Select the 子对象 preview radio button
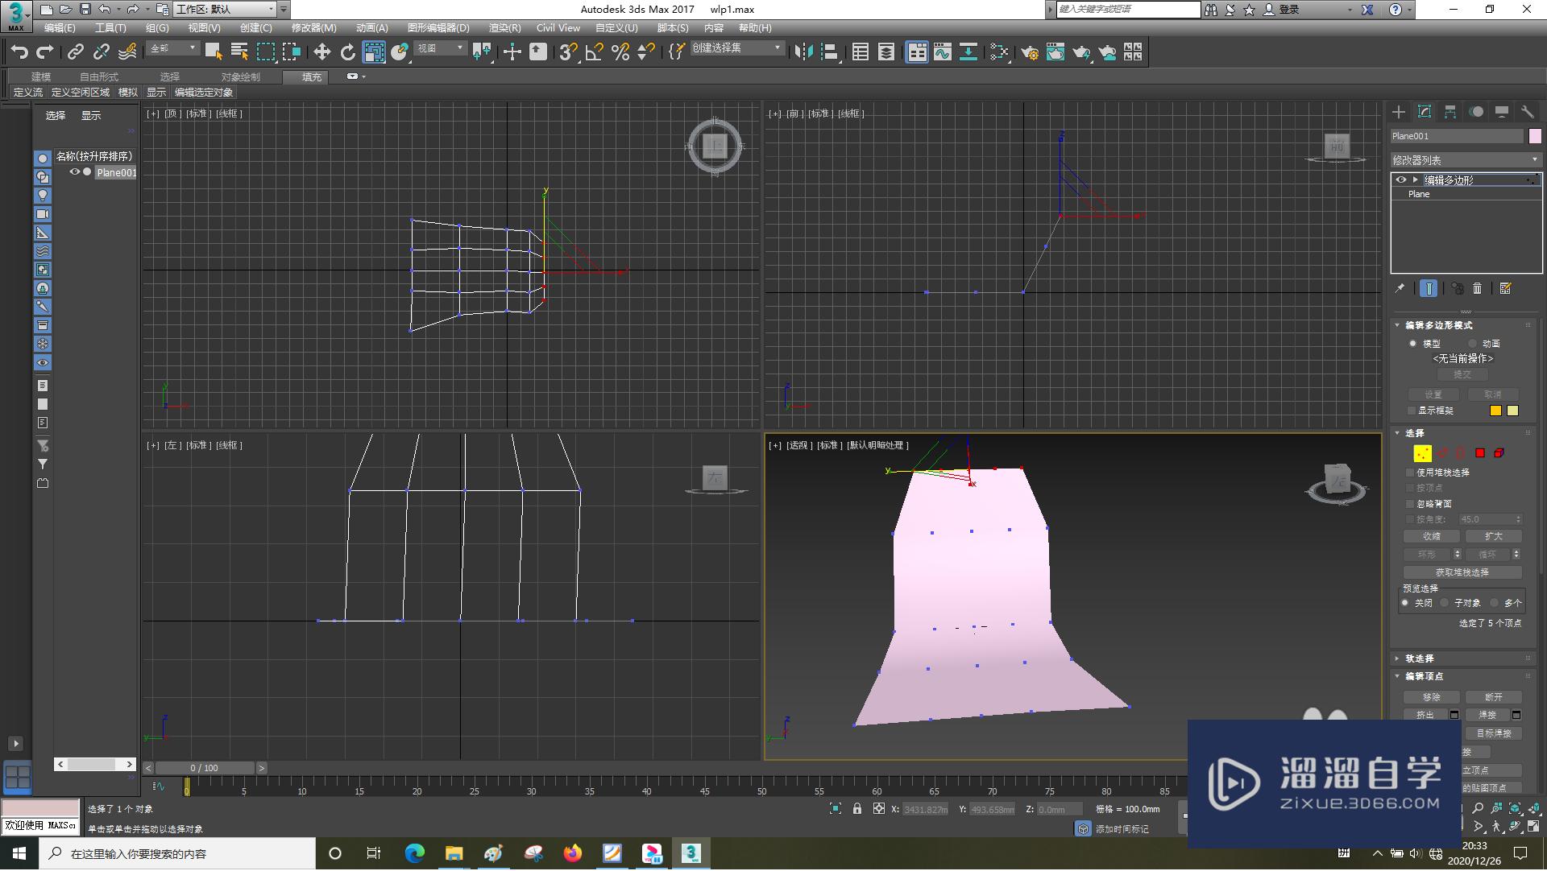This screenshot has height=871, width=1547. 1445,603
